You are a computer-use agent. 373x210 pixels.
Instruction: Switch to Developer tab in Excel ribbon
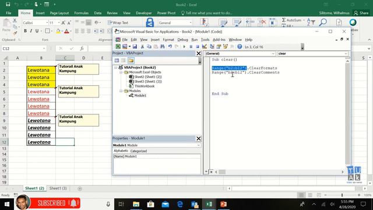144,13
